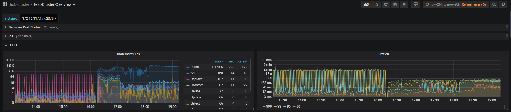Open dashboard settings gear

[404, 4]
